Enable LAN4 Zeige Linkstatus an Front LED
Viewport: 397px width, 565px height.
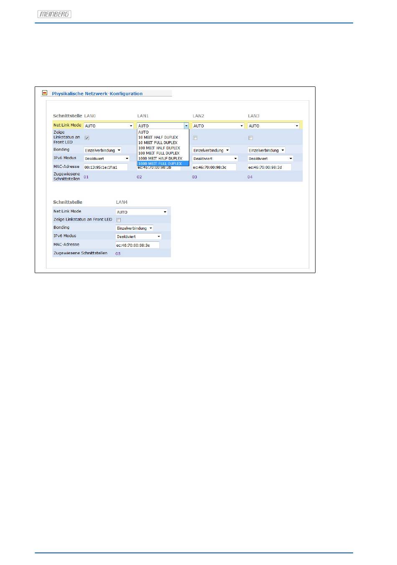119,220
